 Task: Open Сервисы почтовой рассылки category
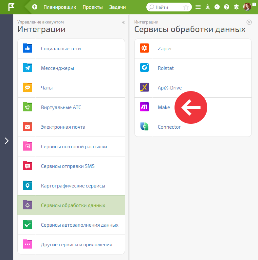71,147
